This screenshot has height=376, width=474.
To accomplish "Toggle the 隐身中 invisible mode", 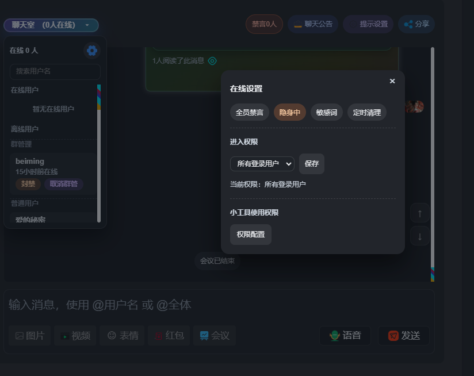I will pyautogui.click(x=290, y=112).
